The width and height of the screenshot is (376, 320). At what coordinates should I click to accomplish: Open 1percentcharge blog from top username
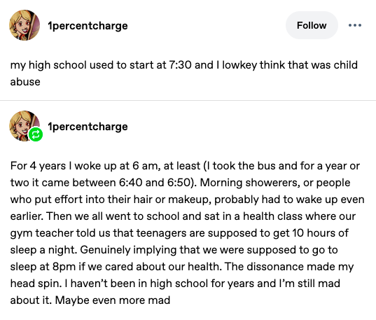point(88,26)
